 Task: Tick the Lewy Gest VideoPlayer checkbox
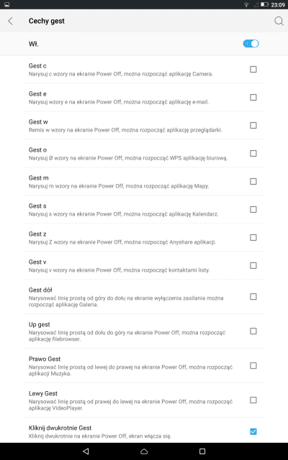[x=253, y=400]
